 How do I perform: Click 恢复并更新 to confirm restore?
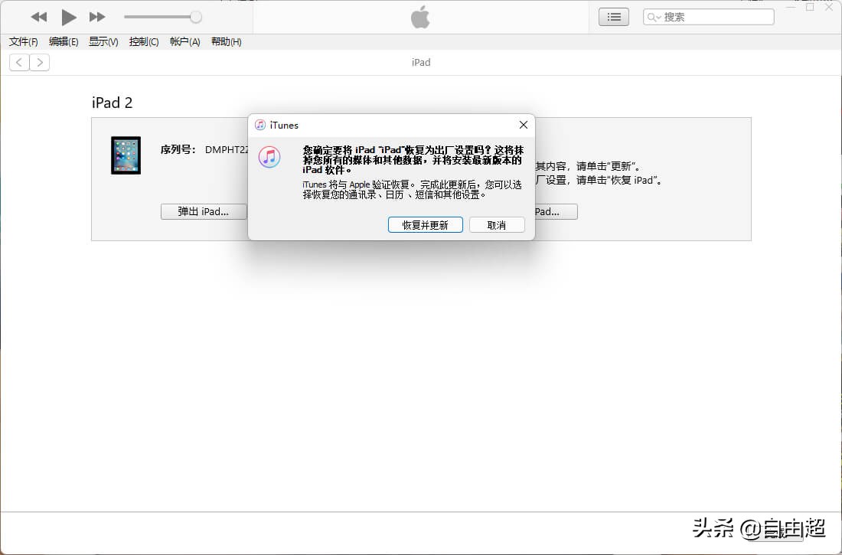pyautogui.click(x=426, y=224)
